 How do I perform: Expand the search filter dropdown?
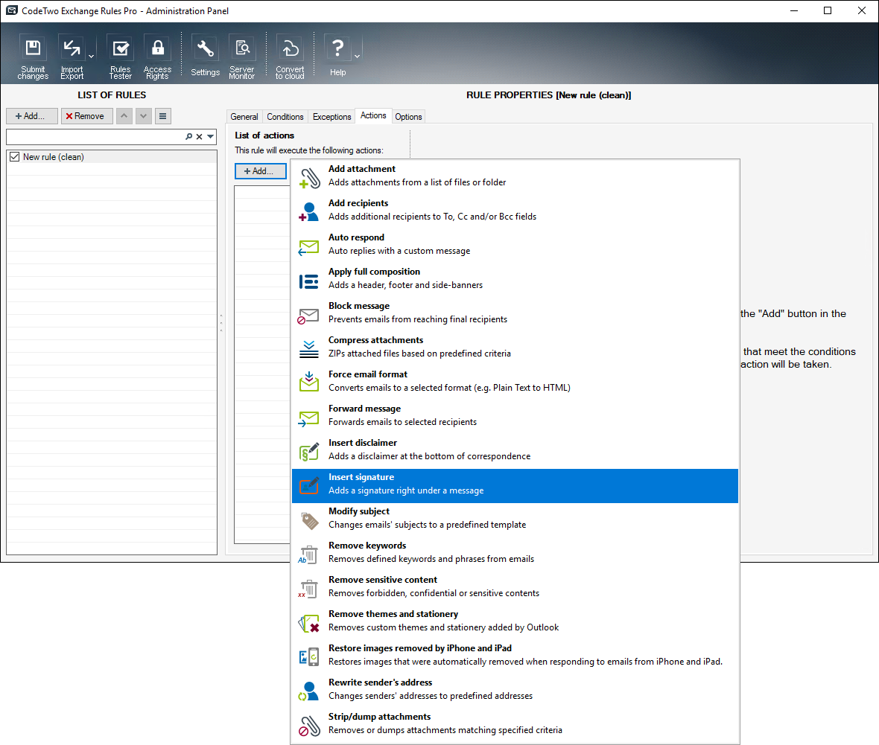210,136
